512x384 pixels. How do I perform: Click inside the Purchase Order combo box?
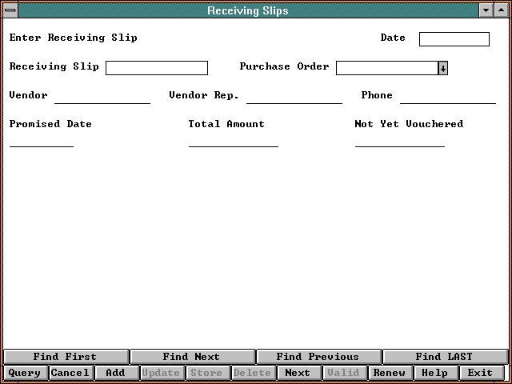[386, 68]
